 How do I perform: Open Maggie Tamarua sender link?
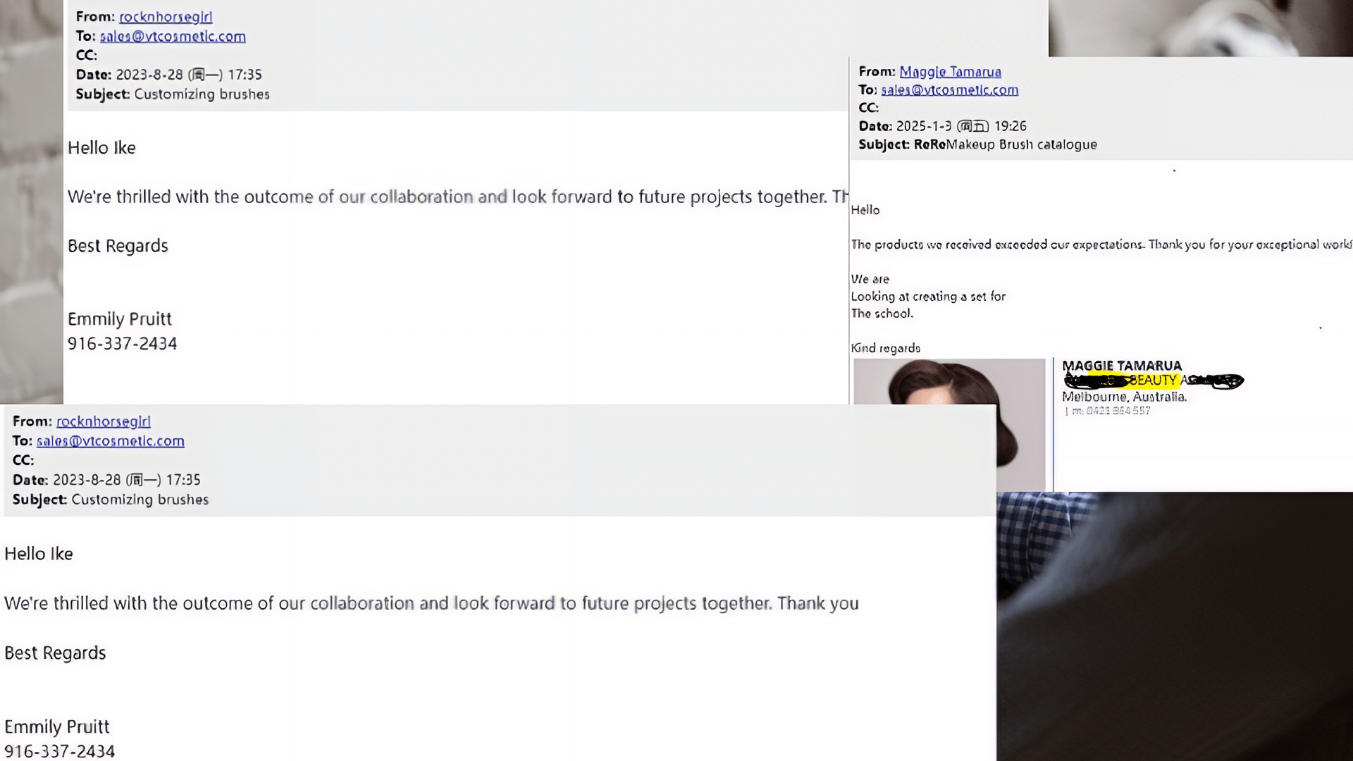950,72
